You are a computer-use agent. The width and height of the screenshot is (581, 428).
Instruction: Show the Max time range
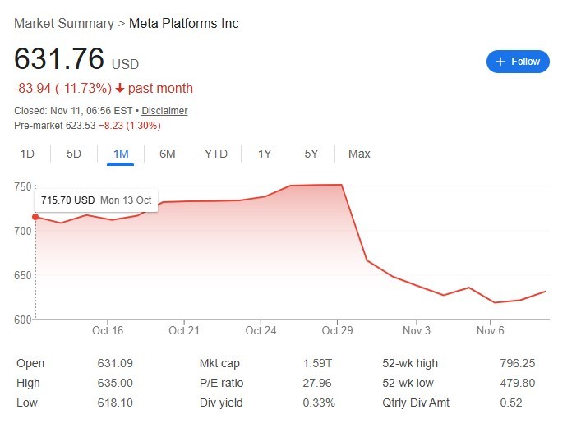click(x=359, y=154)
